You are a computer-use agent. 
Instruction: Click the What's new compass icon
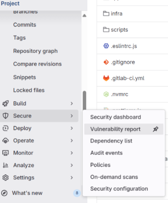(4, 193)
